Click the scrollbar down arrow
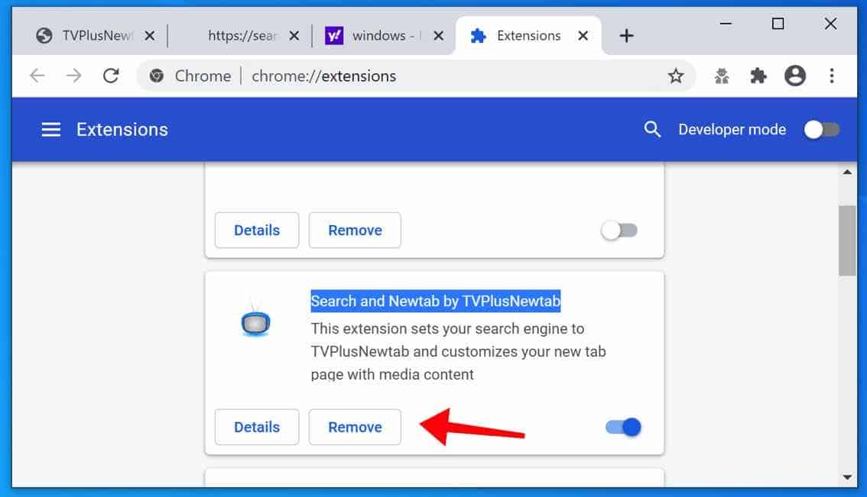The height and width of the screenshot is (497, 867). [x=847, y=477]
